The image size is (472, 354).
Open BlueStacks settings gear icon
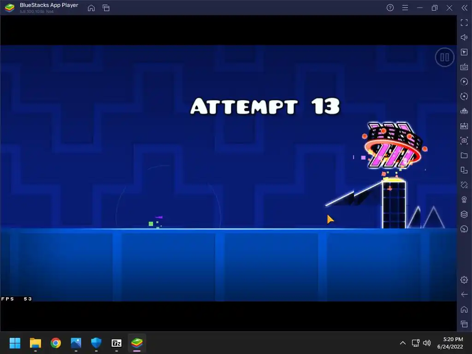pyautogui.click(x=464, y=280)
